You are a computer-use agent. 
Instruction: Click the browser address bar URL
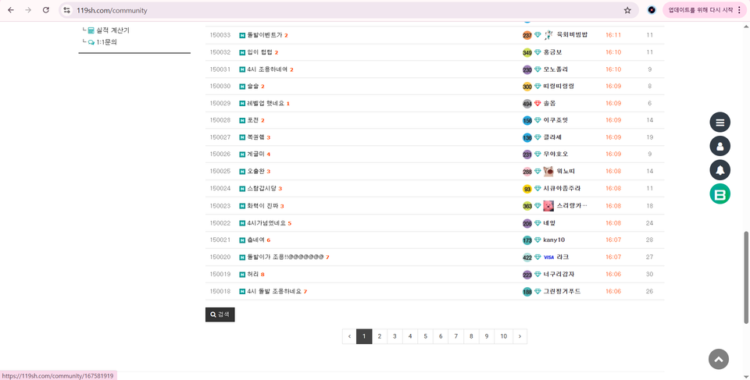pos(312,10)
